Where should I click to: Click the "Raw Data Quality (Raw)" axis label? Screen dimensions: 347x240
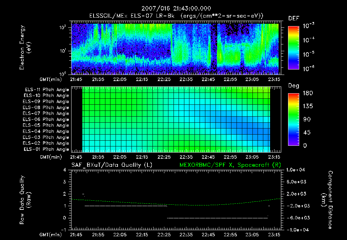pyautogui.click(x=25, y=200)
